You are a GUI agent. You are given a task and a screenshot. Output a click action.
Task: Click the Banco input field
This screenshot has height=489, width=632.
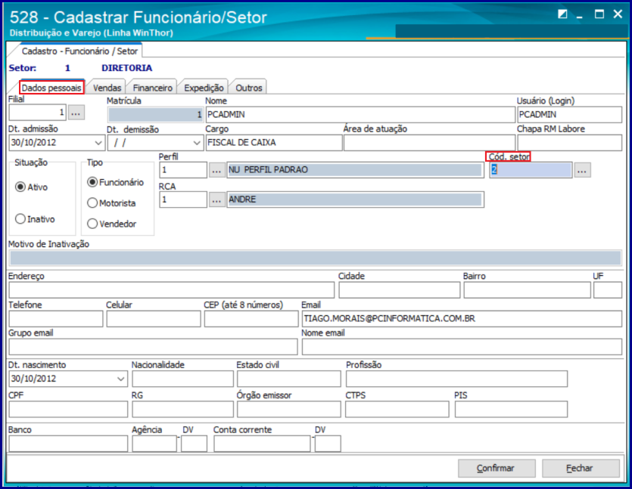[68, 444]
